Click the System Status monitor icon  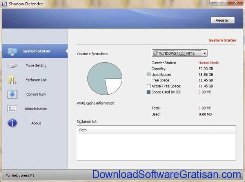[13, 51]
